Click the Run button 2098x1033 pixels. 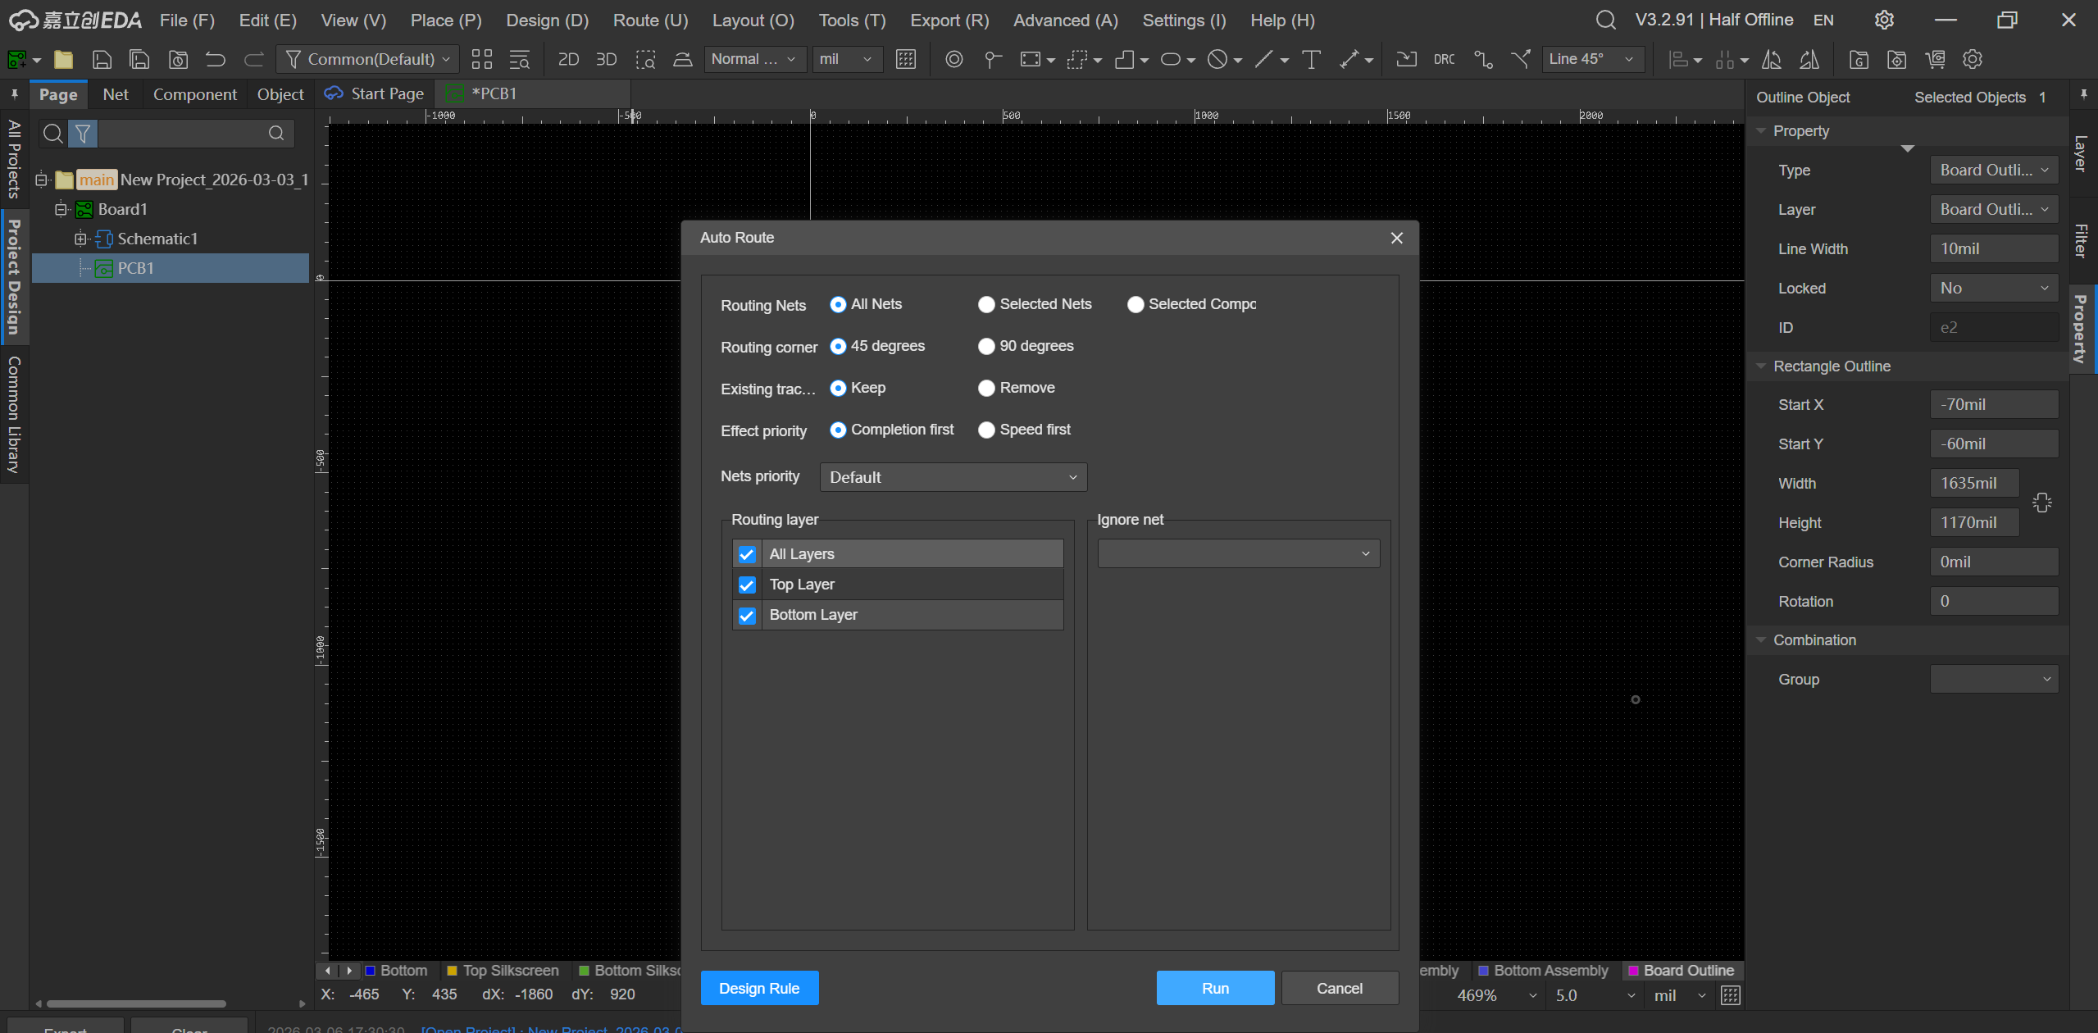tap(1214, 988)
